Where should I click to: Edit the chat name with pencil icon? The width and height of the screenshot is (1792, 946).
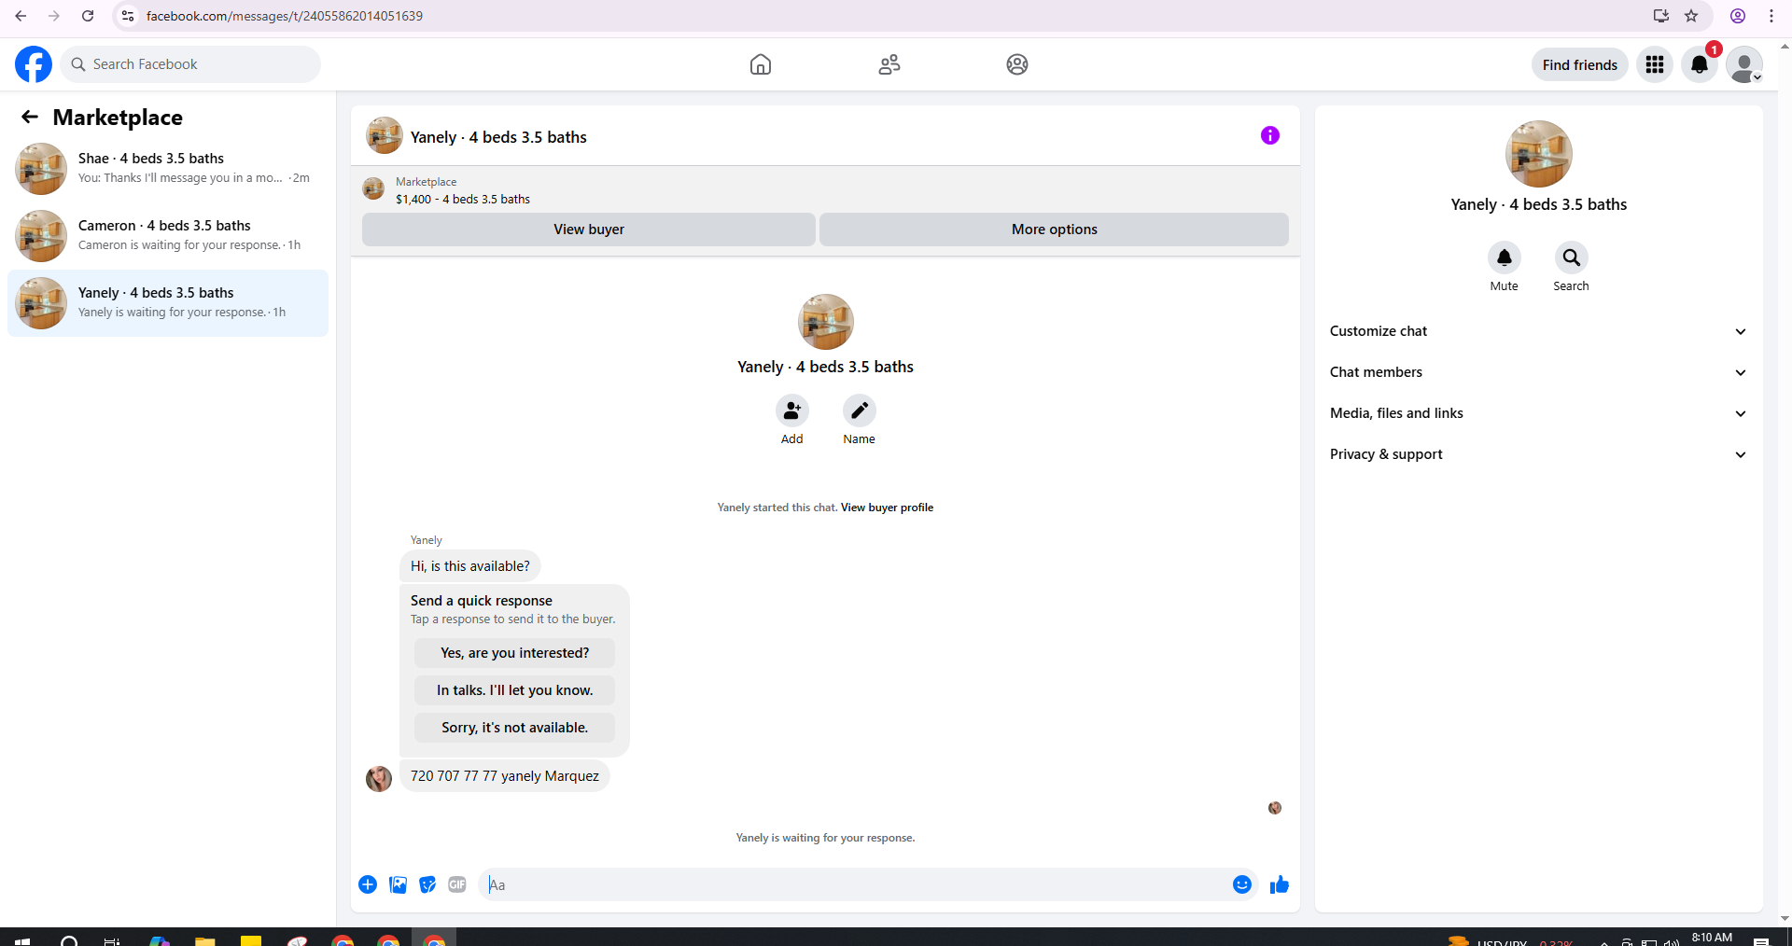pos(859,410)
